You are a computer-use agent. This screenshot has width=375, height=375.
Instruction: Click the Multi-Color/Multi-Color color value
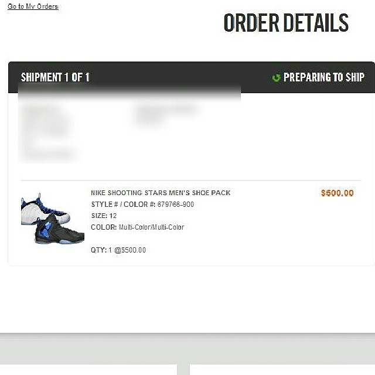(x=151, y=227)
